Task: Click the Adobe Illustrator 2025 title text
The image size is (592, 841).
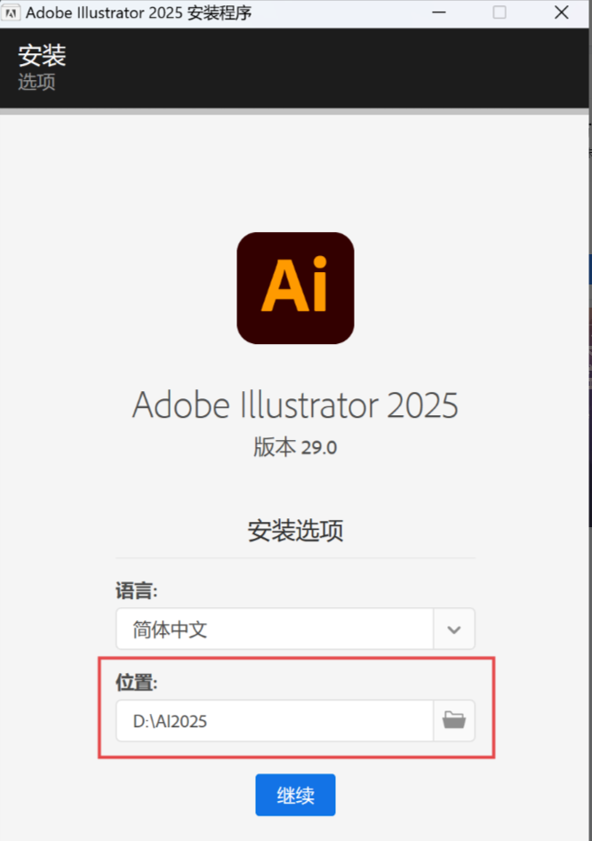Action: [295, 404]
